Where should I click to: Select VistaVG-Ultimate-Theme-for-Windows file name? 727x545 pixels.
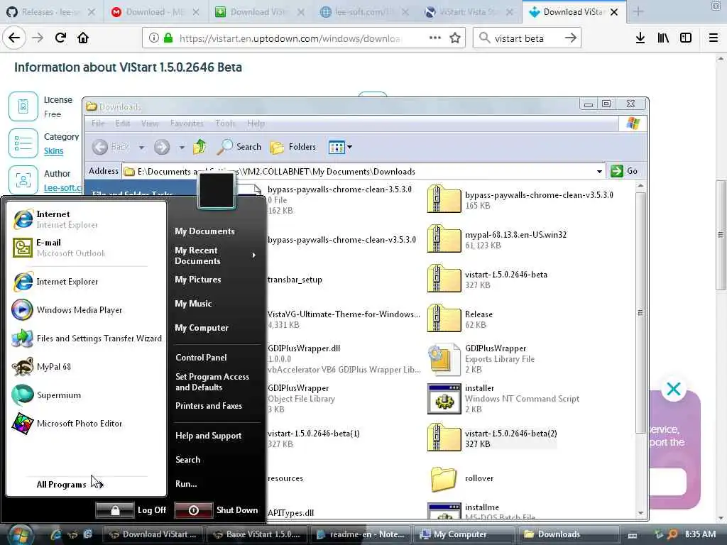(x=344, y=314)
